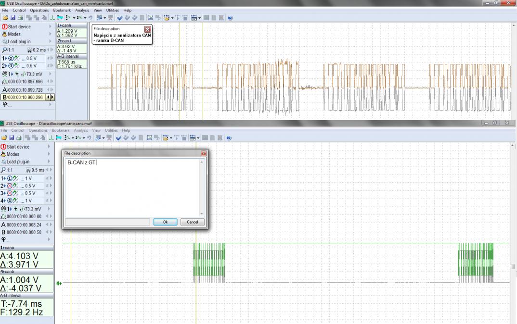This screenshot has height=324, width=517.
Task: Click trigger binoculars icon in upper window panel
Action: tap(5, 74)
